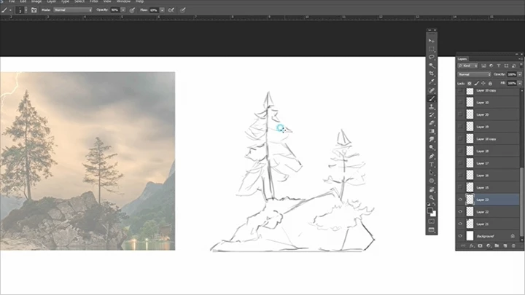Select the History Brush tool
Image resolution: width=525 pixels, height=295 pixels.
pyautogui.click(x=432, y=115)
